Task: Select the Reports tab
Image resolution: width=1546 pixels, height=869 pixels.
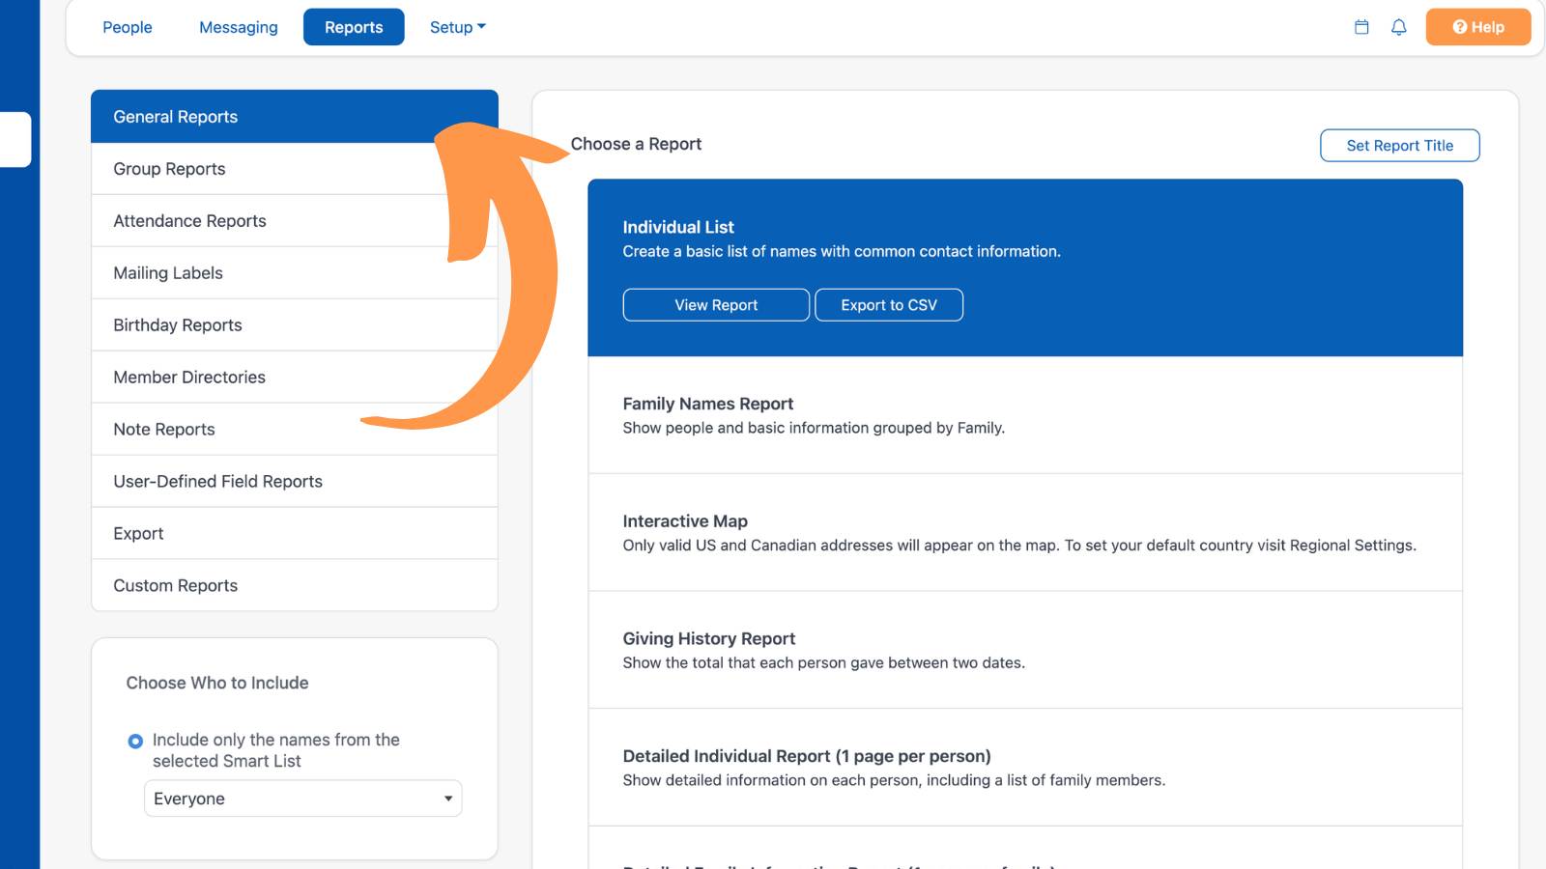Action: 354,27
